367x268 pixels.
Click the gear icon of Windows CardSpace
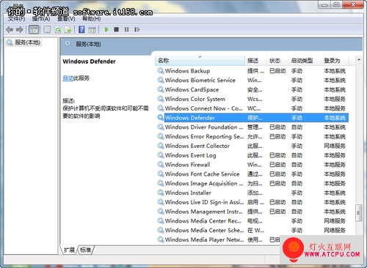click(161, 89)
